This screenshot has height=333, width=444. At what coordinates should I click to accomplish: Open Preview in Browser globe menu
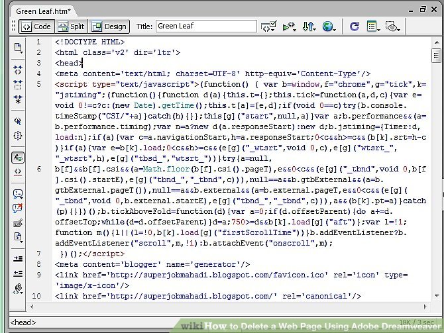[x=329, y=26]
